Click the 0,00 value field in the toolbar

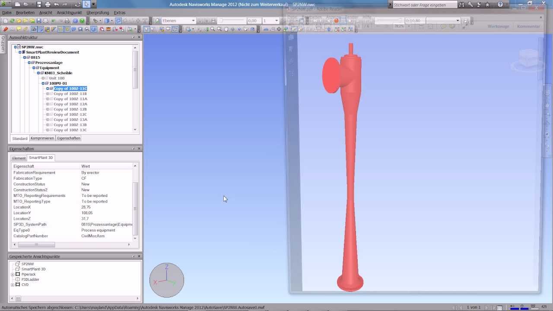(254, 21)
